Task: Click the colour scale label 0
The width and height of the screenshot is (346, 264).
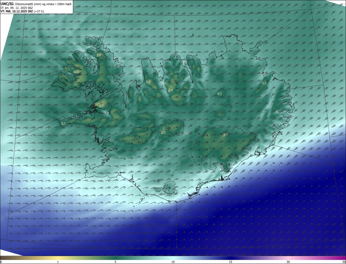Action: [1, 262]
